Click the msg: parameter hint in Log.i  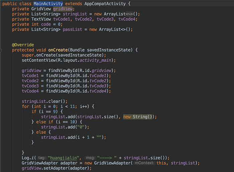click(90, 158)
